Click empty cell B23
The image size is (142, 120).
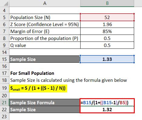click(x=107, y=116)
